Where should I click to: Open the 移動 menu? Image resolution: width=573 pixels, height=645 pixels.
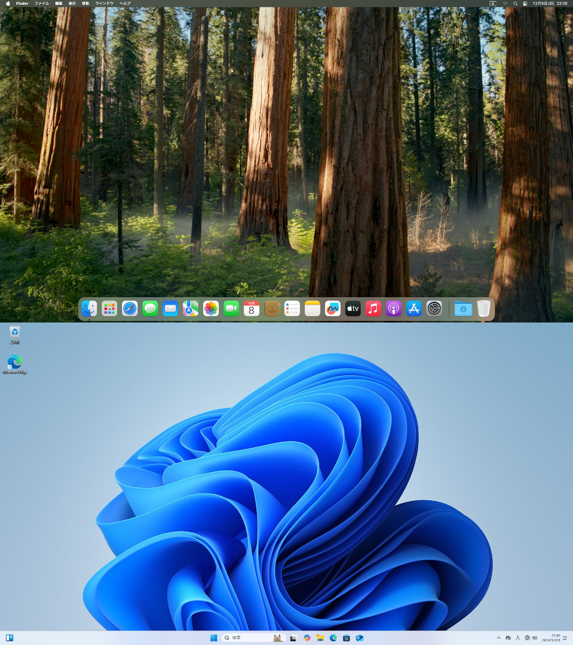pos(85,3)
